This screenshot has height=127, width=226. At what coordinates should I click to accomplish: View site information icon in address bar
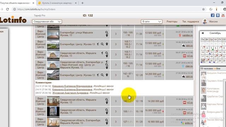pyautogui.click(x=14, y=9)
